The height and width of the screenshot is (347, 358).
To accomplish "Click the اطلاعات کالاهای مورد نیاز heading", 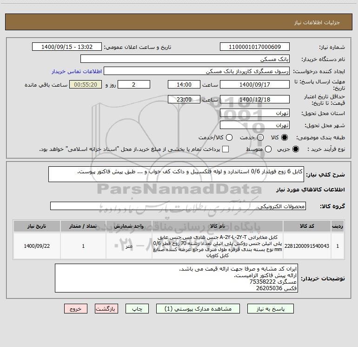I will [x=311, y=190].
